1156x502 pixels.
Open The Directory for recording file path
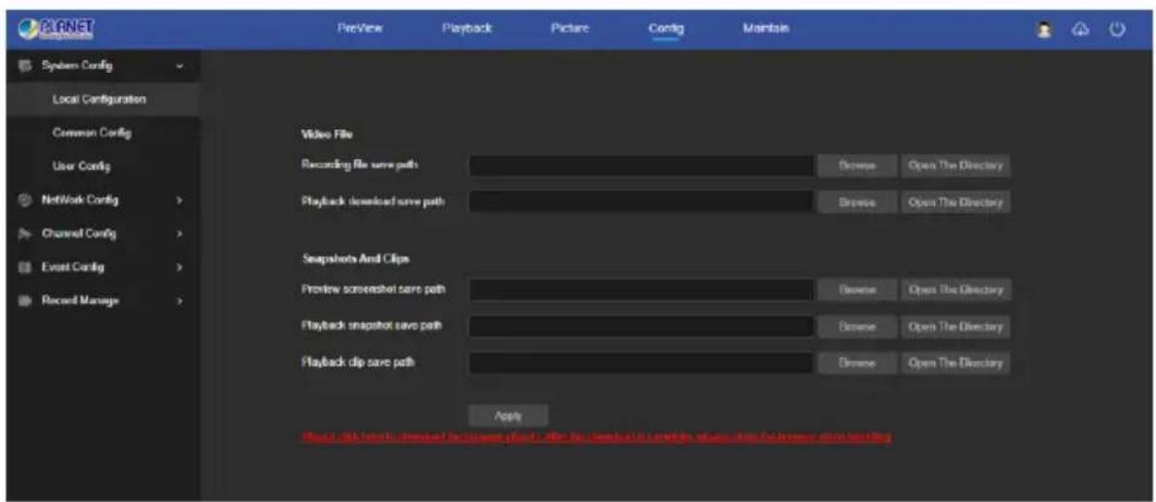[x=955, y=166]
